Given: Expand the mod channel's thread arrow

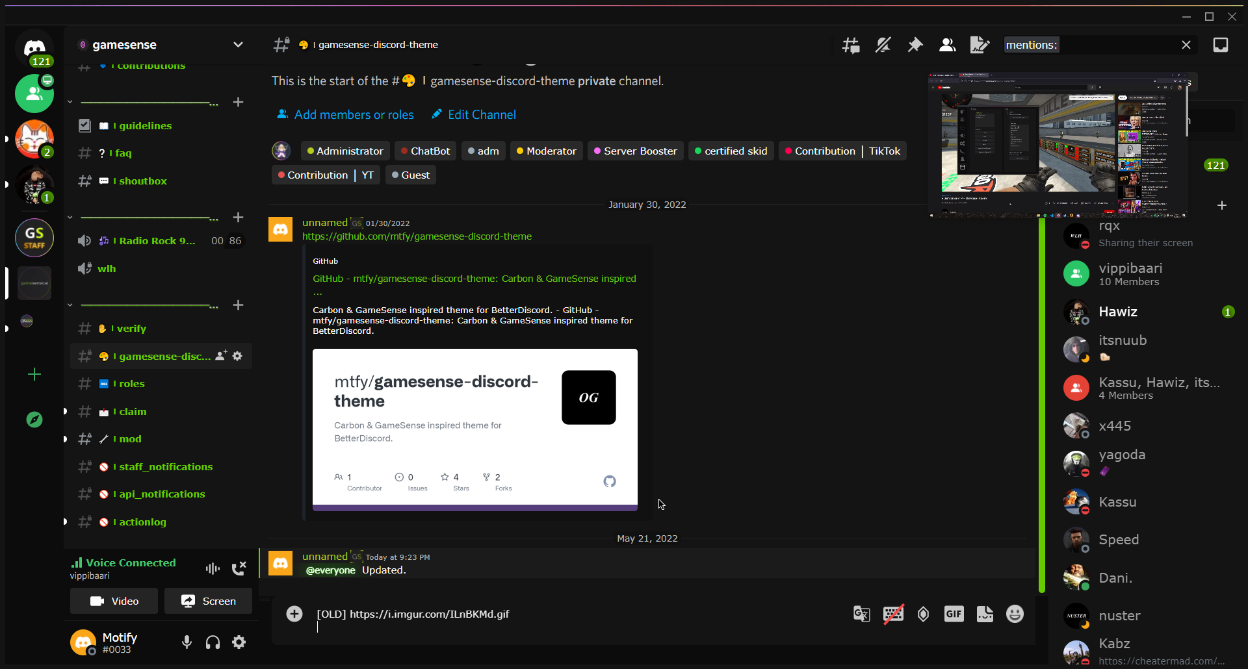Looking at the screenshot, I should pos(64,438).
